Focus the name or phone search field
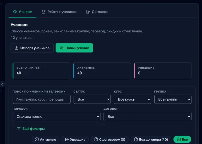The width and height of the screenshot is (202, 144). tap(42, 99)
